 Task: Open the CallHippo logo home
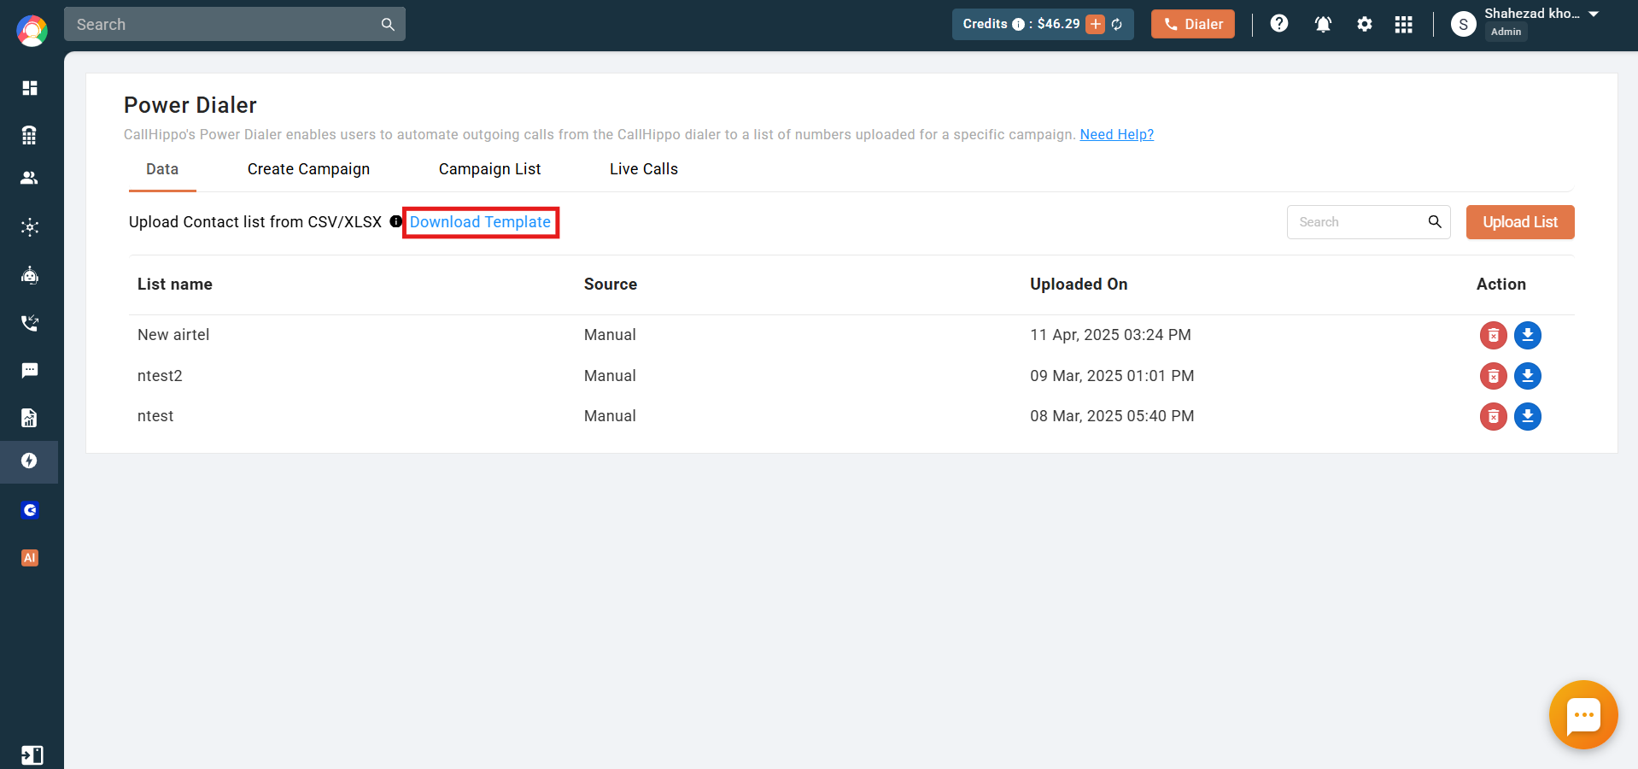32,31
